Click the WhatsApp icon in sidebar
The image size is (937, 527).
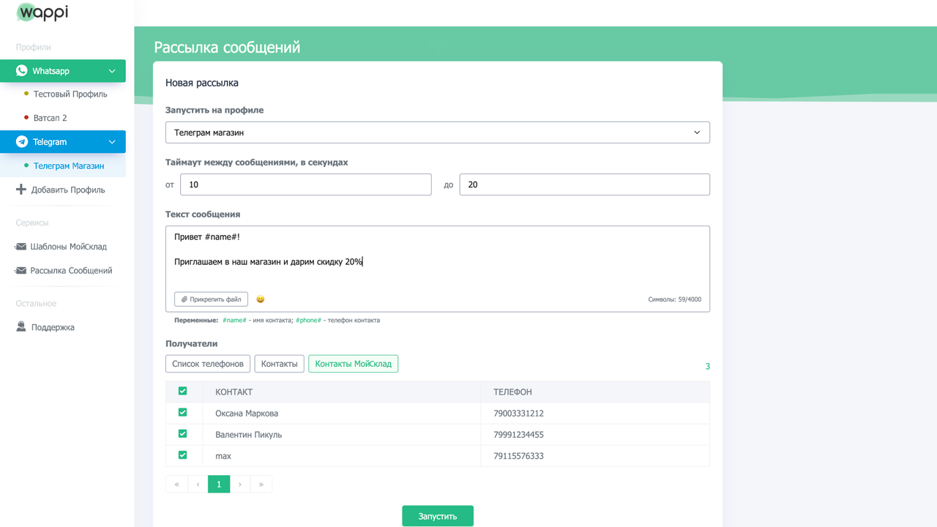coord(21,71)
